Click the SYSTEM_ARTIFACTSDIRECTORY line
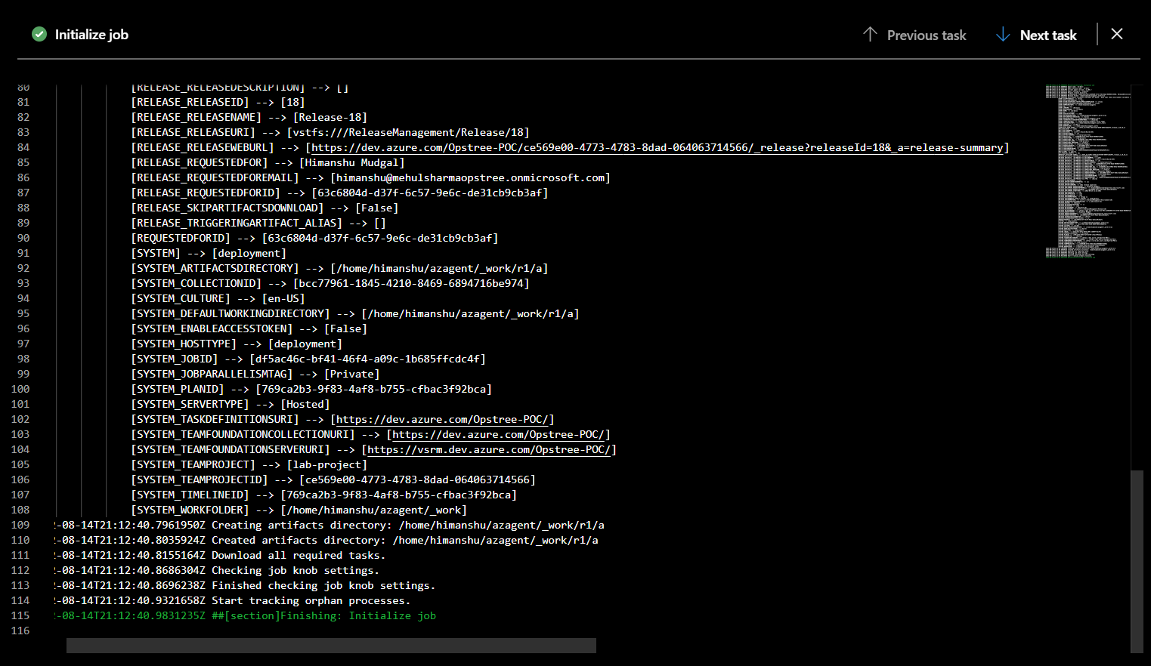Image resolution: width=1151 pixels, height=666 pixels. pyautogui.click(x=339, y=268)
